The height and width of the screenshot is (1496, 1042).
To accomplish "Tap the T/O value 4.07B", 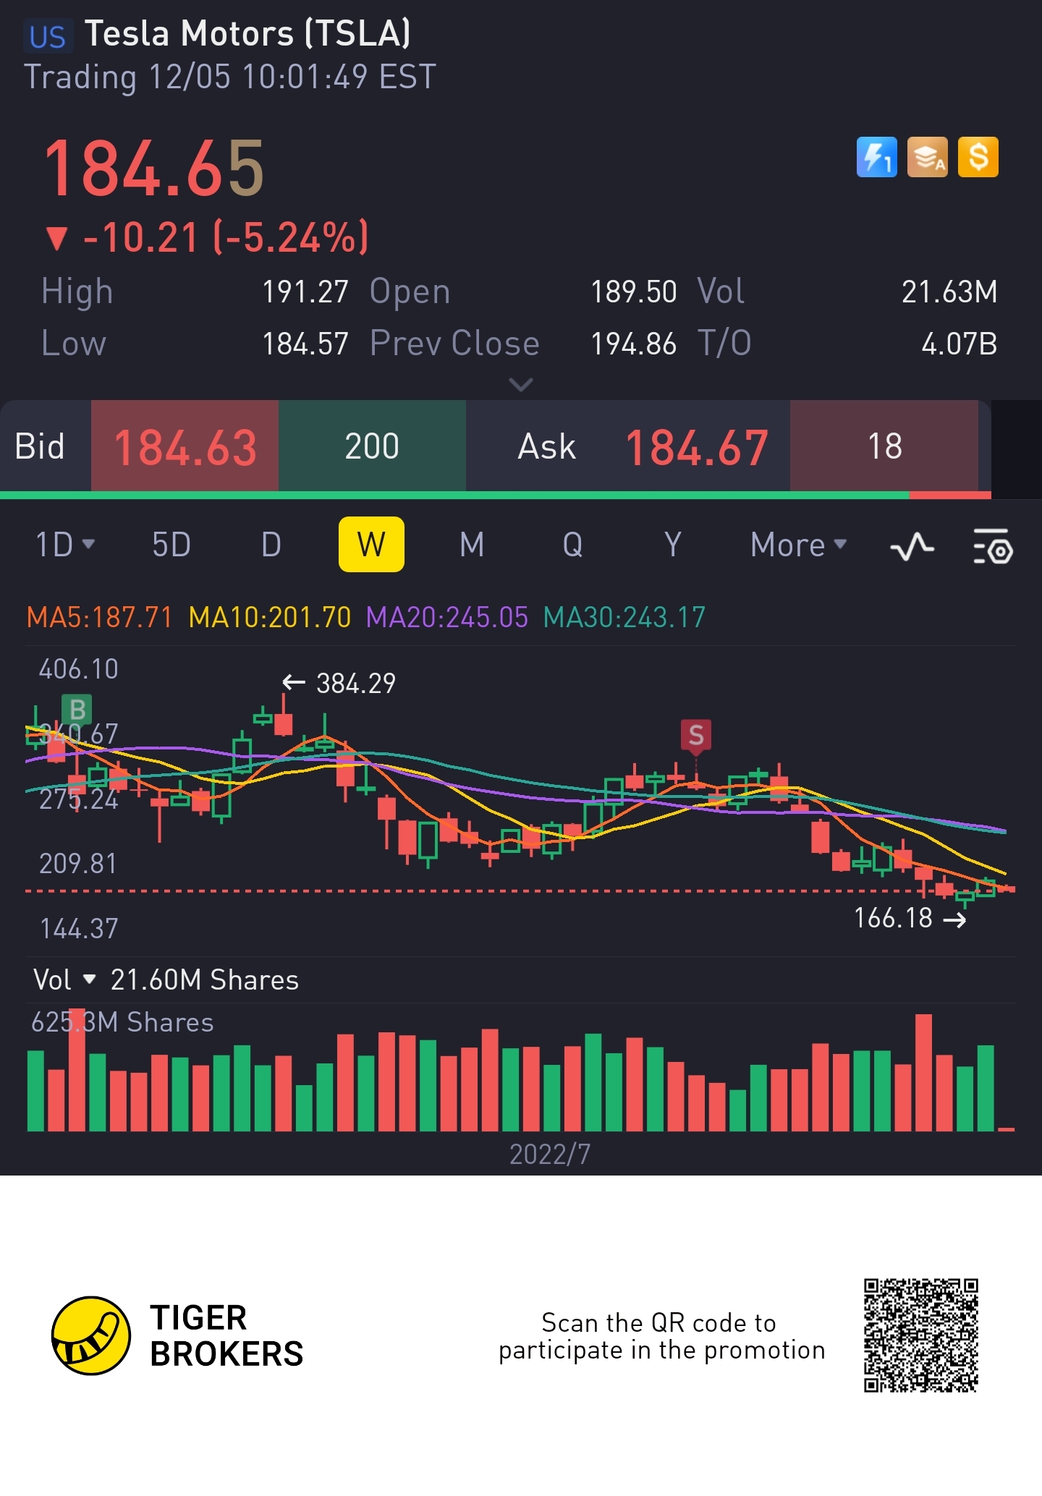I will 960,344.
